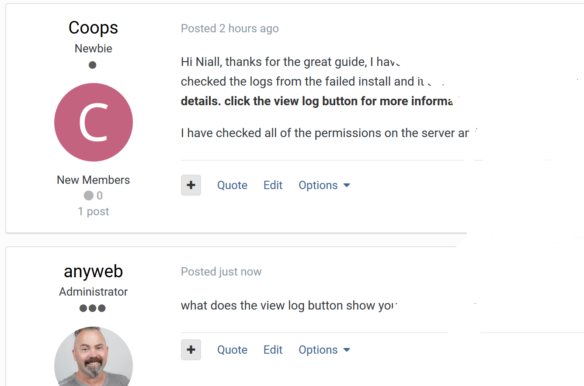View Coops' '1 post' count
584x386 pixels.
point(94,211)
